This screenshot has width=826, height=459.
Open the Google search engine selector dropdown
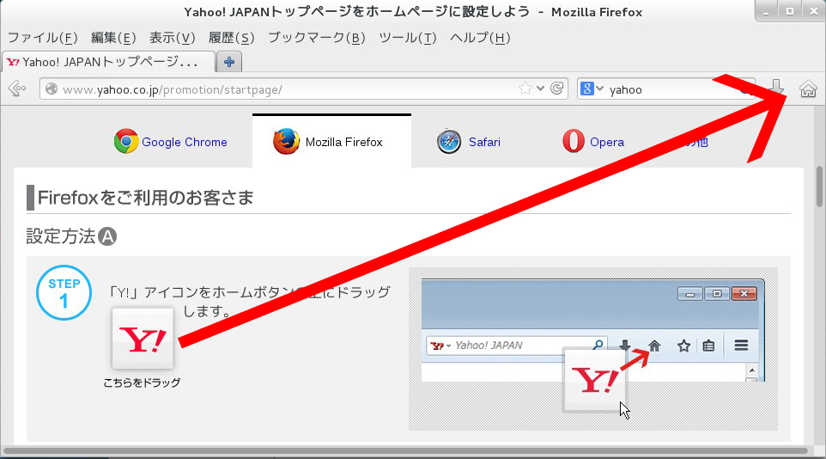592,89
